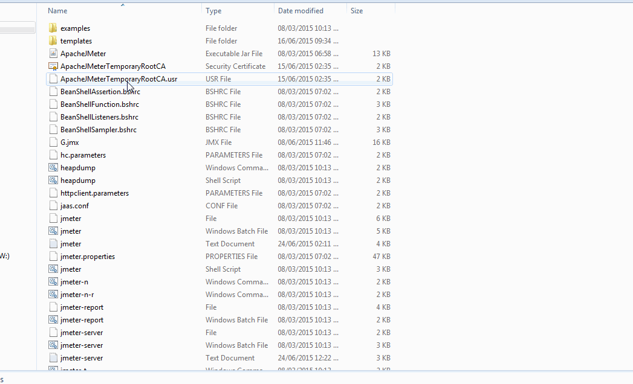Image resolution: width=633 pixels, height=384 pixels.
Task: Click the jmeter Shell Script icon
Action: (x=53, y=269)
